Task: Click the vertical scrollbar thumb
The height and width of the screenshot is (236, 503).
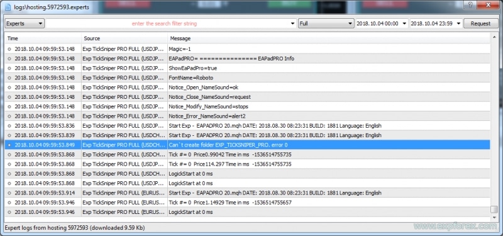Action: pyautogui.click(x=494, y=210)
